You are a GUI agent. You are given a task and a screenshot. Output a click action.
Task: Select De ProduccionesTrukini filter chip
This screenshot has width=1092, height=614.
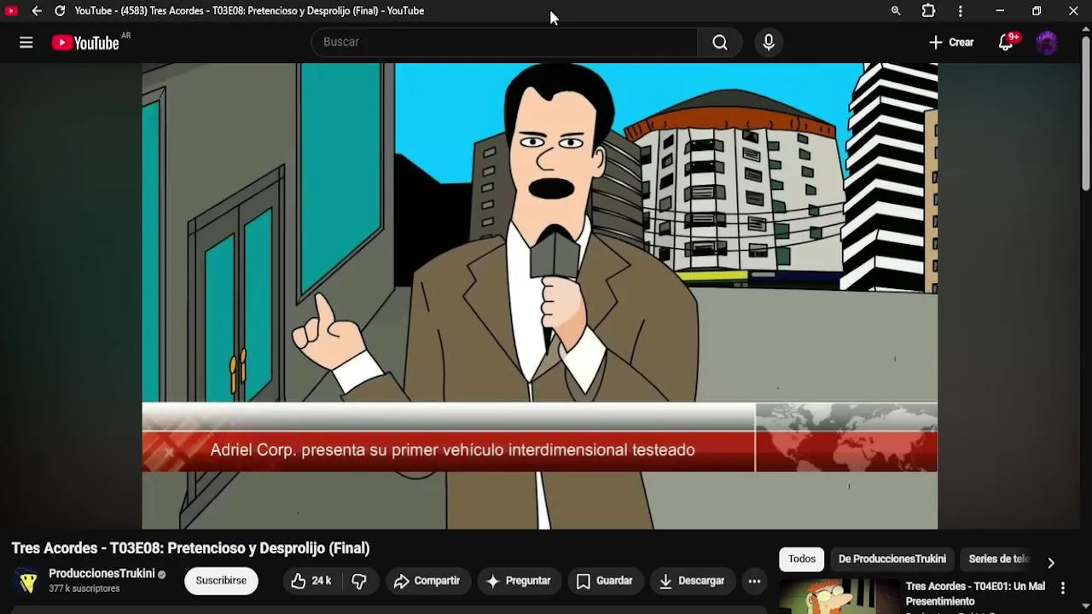pyautogui.click(x=892, y=559)
